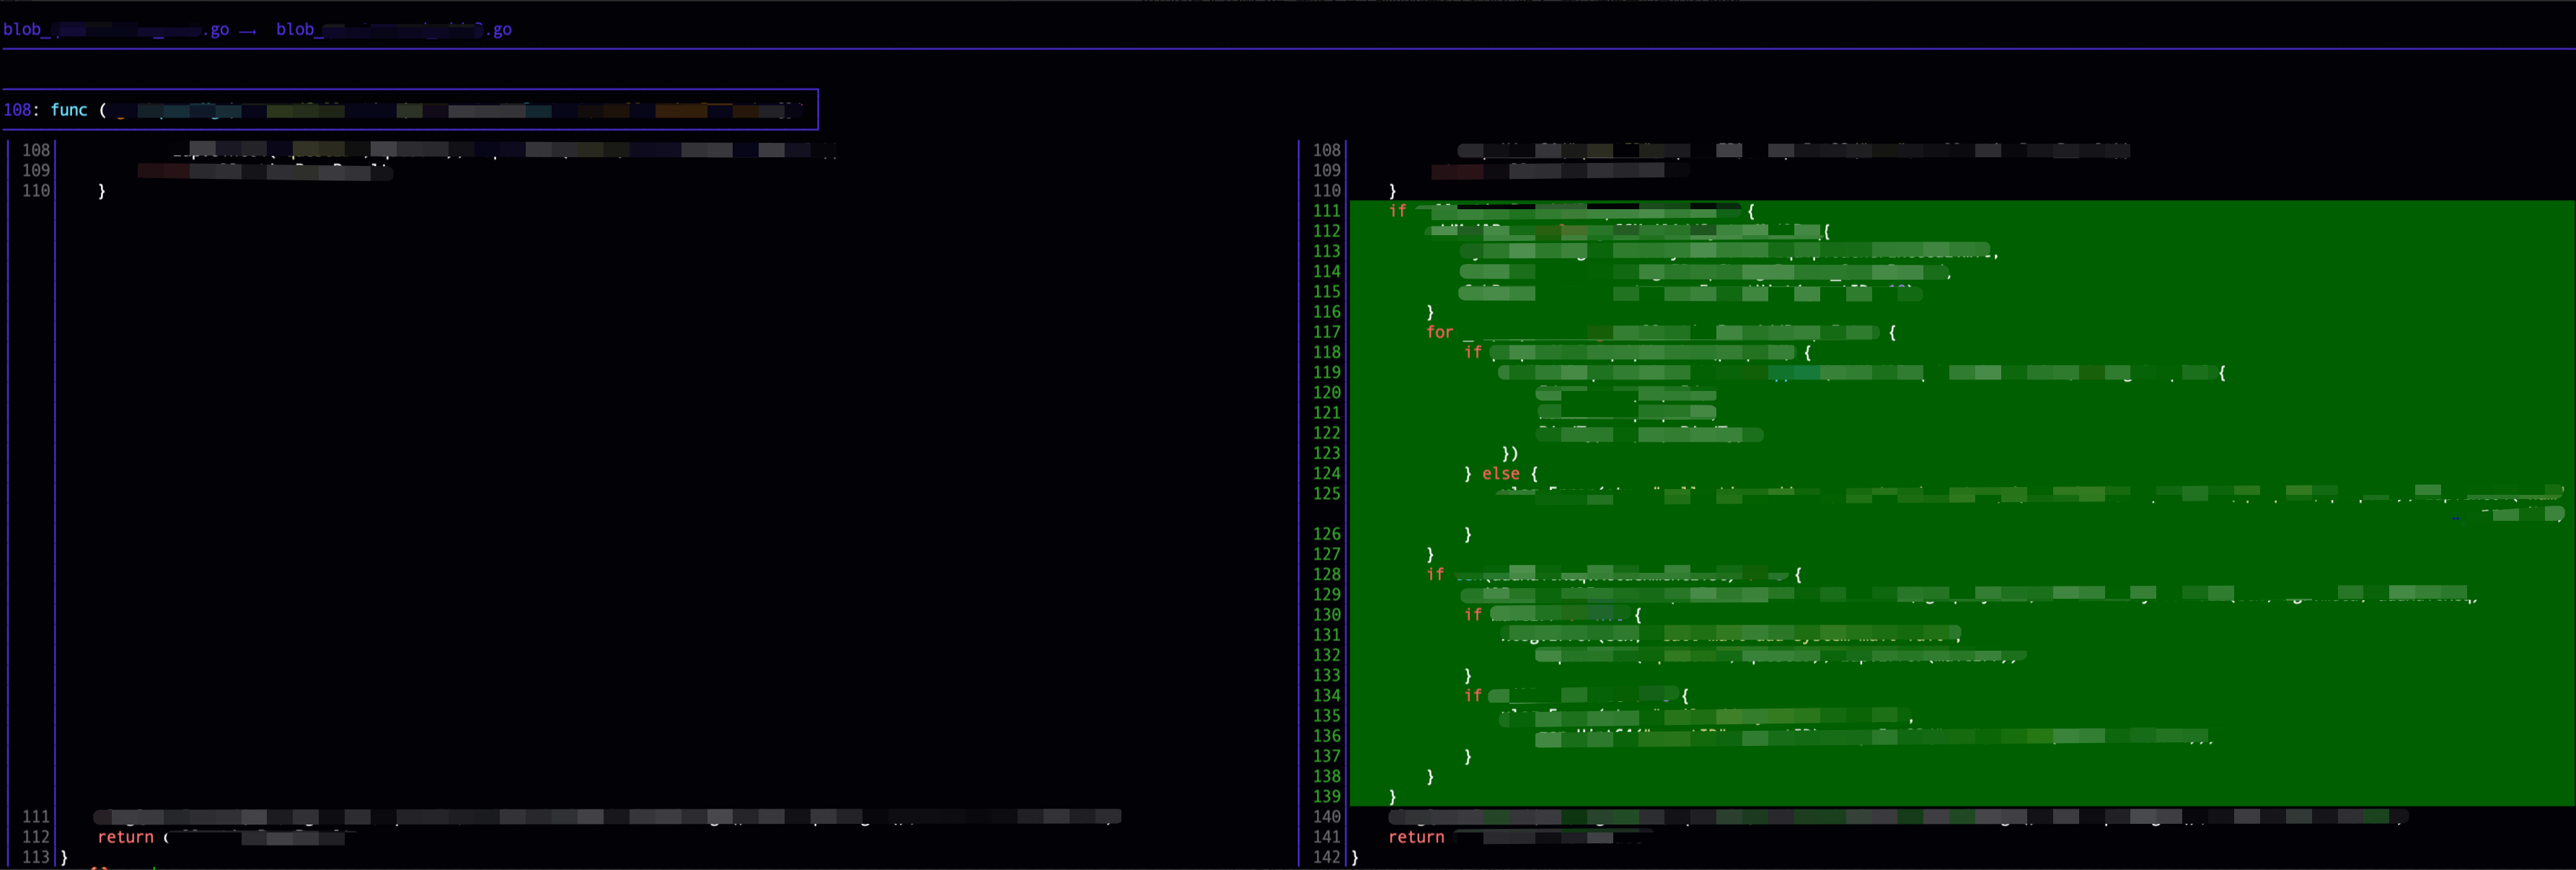Click the 'if' keyword on added line 111
The width and height of the screenshot is (2576, 870).
(1397, 211)
